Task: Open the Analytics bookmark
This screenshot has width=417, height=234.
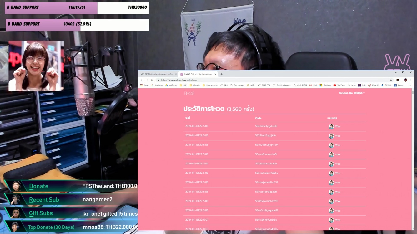Action: [x=157, y=85]
